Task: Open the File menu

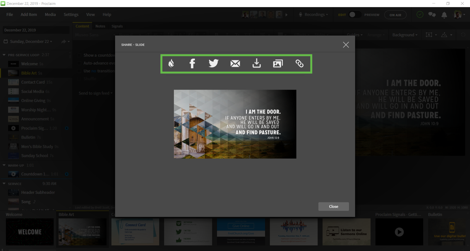Action: [x=10, y=14]
